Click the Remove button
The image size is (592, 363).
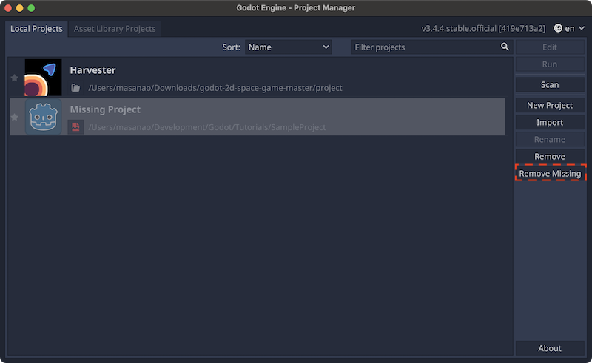pos(550,156)
